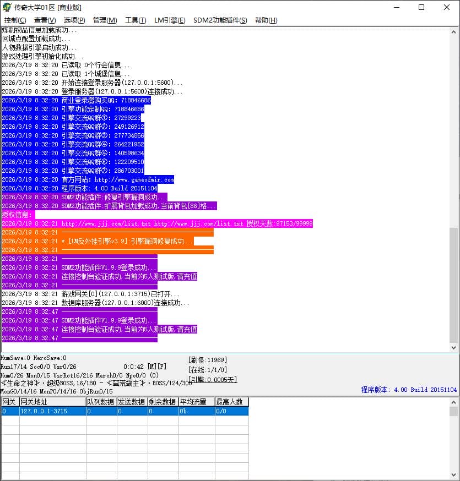The width and height of the screenshot is (460, 481).
Task: Click the MonG0/14/16 MonP0/14/16 status line
Action: coord(57,391)
